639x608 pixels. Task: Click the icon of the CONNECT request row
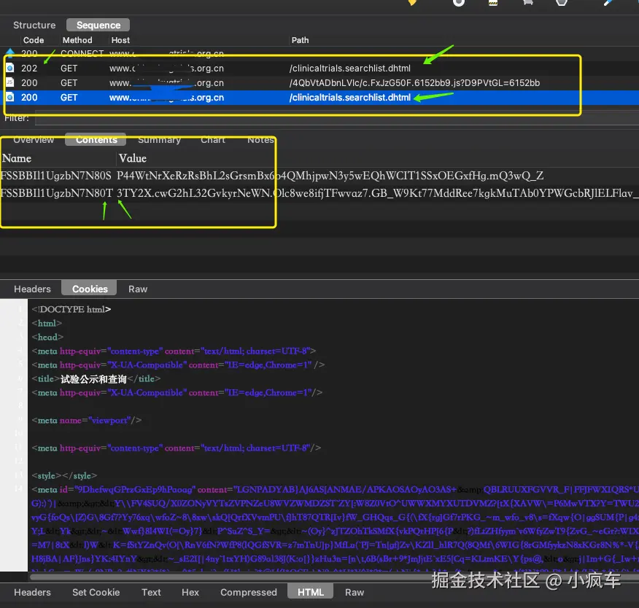pyautogui.click(x=10, y=53)
